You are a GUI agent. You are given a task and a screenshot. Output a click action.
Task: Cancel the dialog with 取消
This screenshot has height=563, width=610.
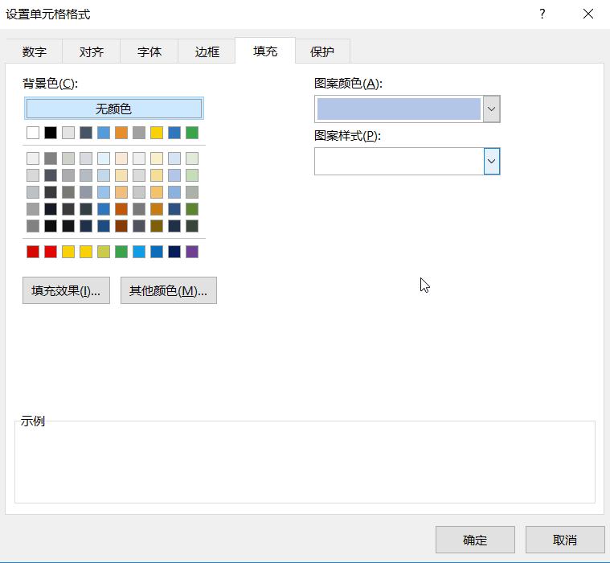[x=565, y=540]
